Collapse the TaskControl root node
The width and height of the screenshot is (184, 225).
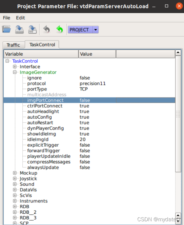(7, 61)
